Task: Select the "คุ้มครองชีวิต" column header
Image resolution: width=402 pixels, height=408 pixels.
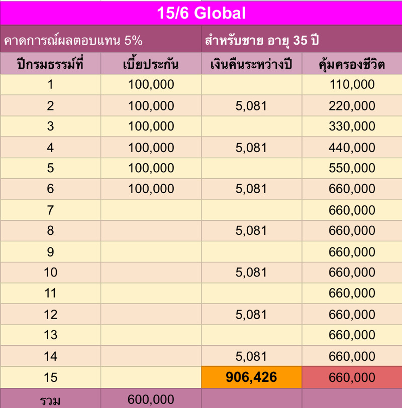Action: [x=352, y=64]
